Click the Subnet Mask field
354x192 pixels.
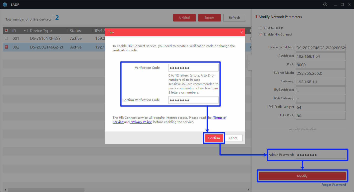(x=321, y=73)
